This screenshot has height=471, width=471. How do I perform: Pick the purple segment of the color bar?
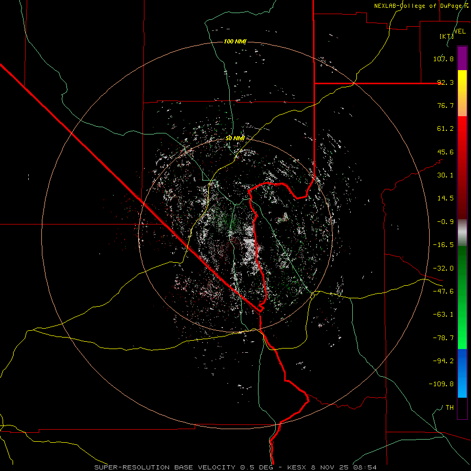462,58
